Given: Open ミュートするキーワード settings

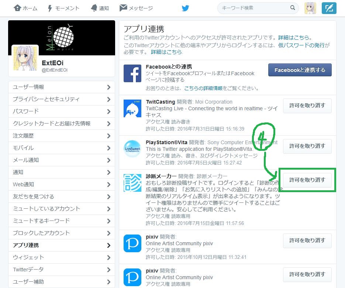Looking at the screenshot, I should tap(62, 221).
